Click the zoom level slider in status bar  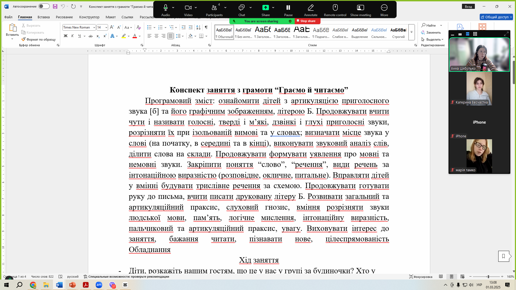click(486, 277)
